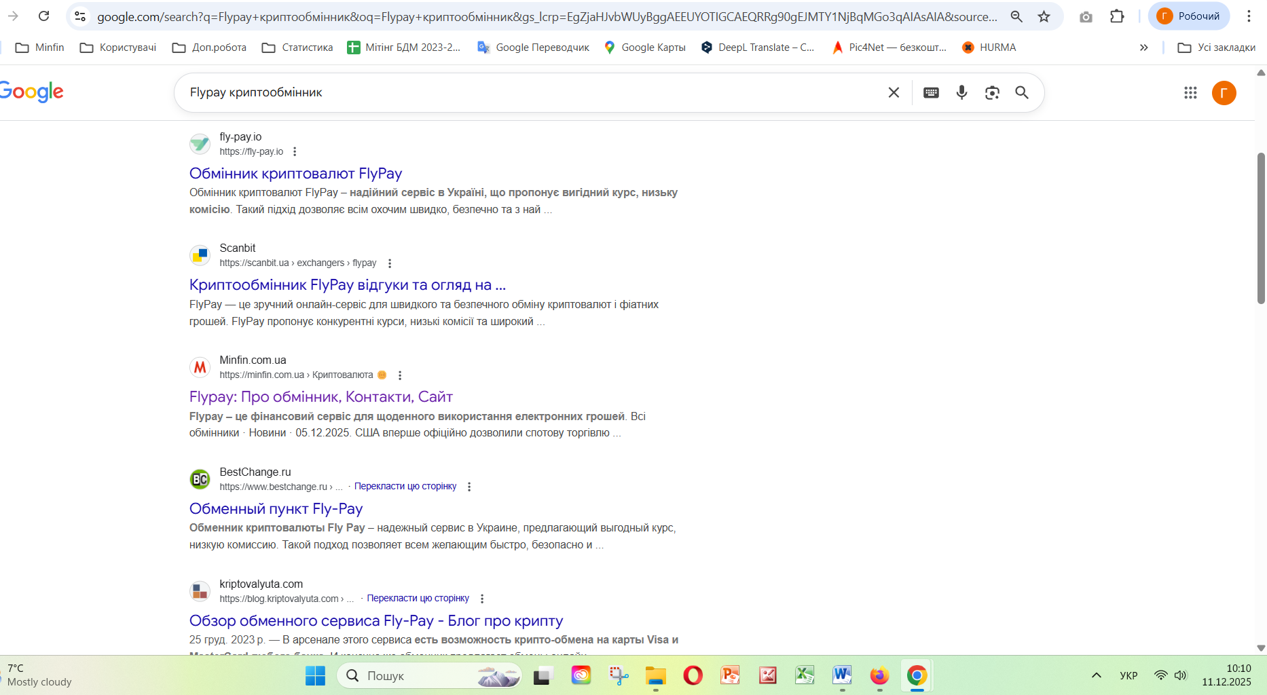Open more options for Scanbit result

(x=390, y=263)
